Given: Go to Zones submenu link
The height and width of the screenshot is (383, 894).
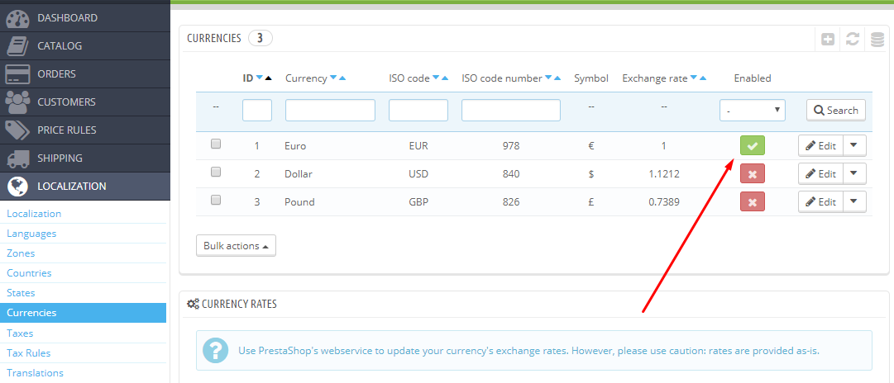Looking at the screenshot, I should 21,253.
